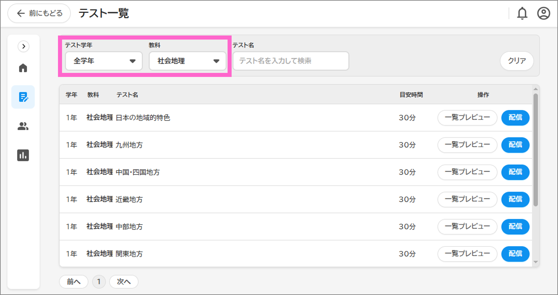Screen dimensions: 558x295
Task: Go to the next page with 次へ
Action: coord(123,282)
